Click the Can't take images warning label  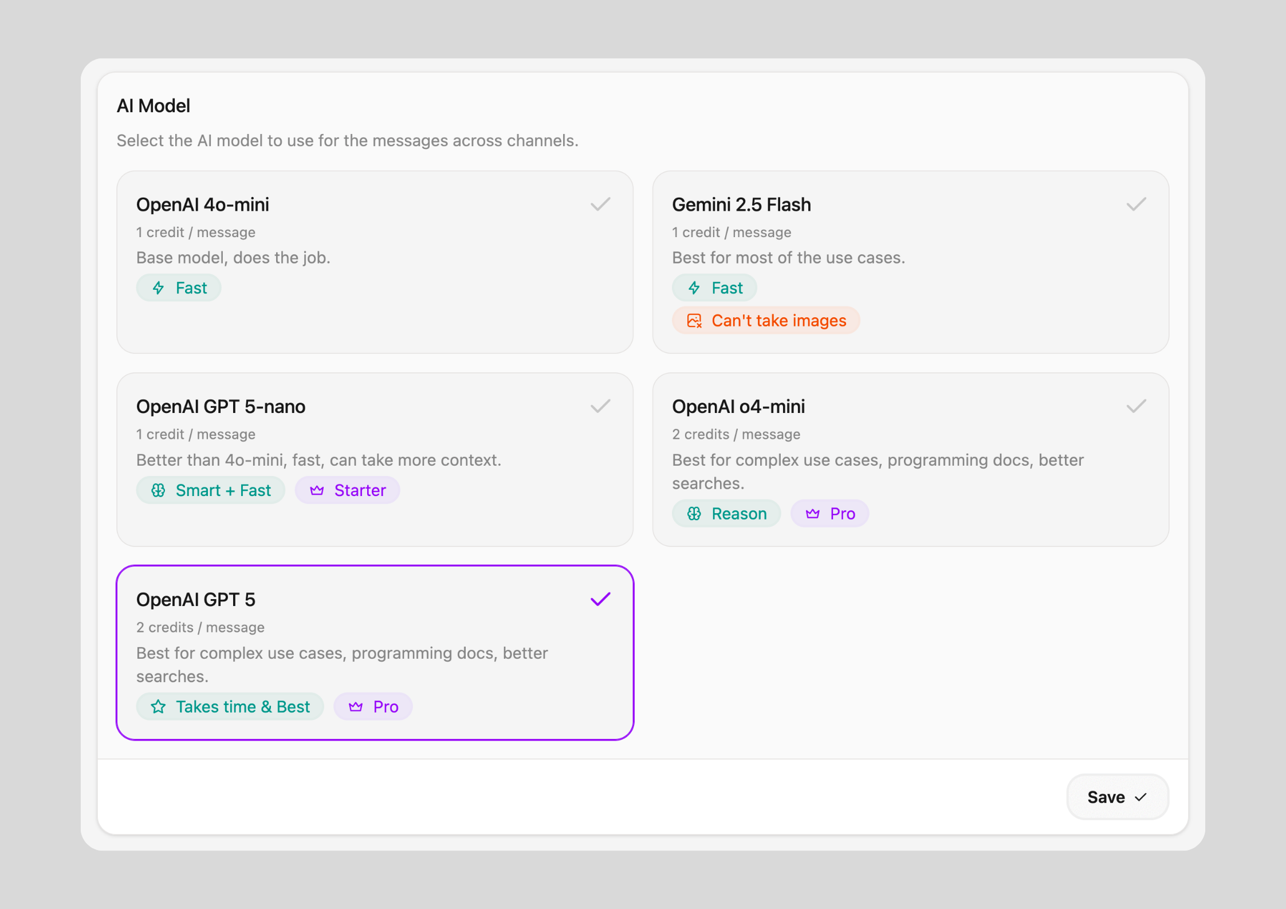[778, 321]
